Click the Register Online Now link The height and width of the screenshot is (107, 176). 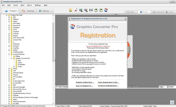tap(85, 82)
